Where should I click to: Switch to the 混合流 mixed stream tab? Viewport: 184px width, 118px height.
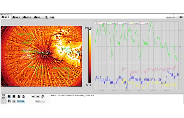pyautogui.click(x=27, y=17)
